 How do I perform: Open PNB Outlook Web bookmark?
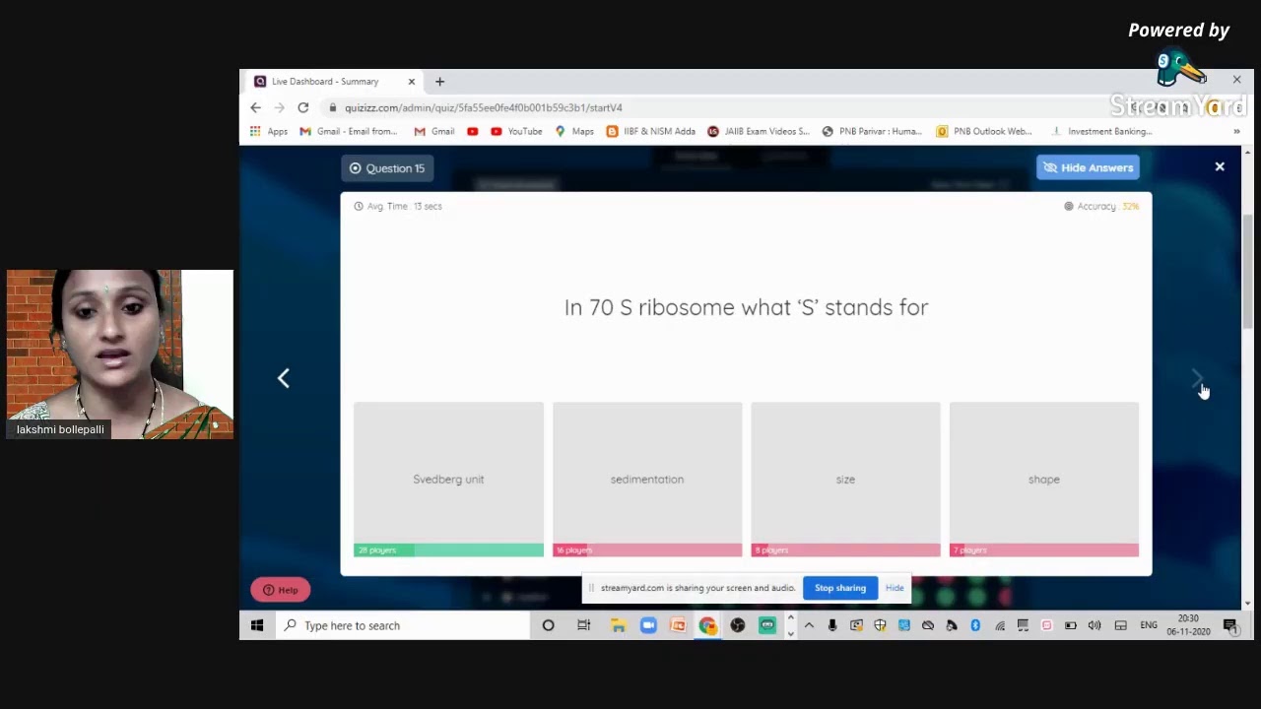coord(984,131)
